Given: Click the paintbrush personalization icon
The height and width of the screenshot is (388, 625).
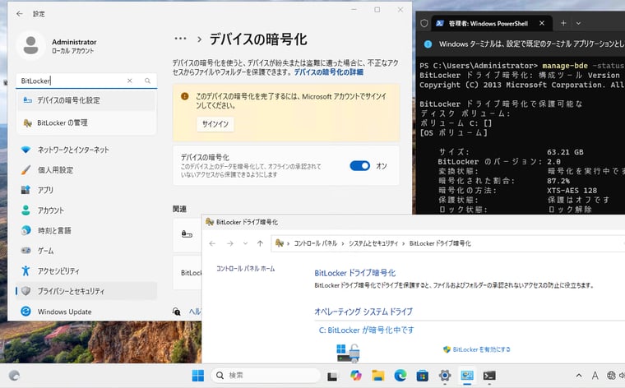Looking at the screenshot, I should pyautogui.click(x=26, y=170).
